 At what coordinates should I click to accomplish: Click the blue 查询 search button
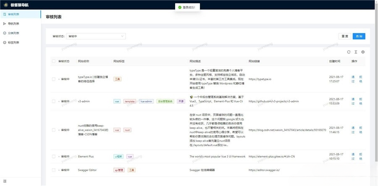[x=359, y=37]
